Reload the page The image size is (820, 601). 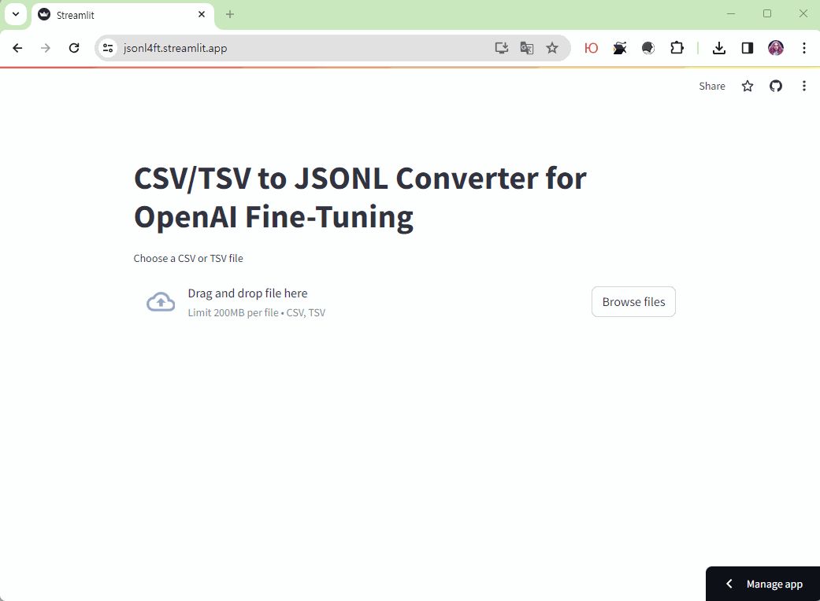tap(74, 48)
